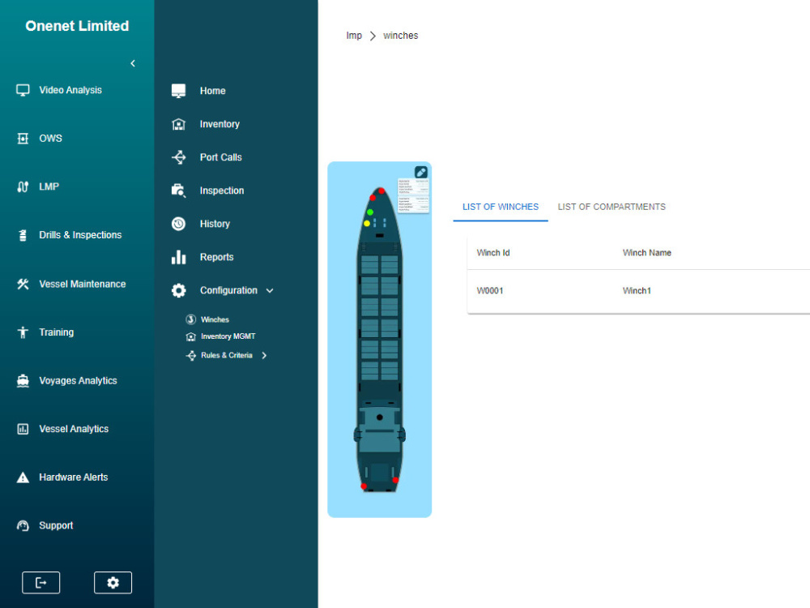Click the Rules & Criteria submenu icon
This screenshot has width=810, height=608.
coord(191,356)
